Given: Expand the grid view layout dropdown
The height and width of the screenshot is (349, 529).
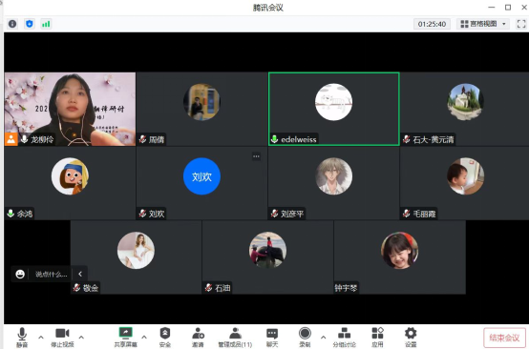Looking at the screenshot, I should tap(483, 24).
